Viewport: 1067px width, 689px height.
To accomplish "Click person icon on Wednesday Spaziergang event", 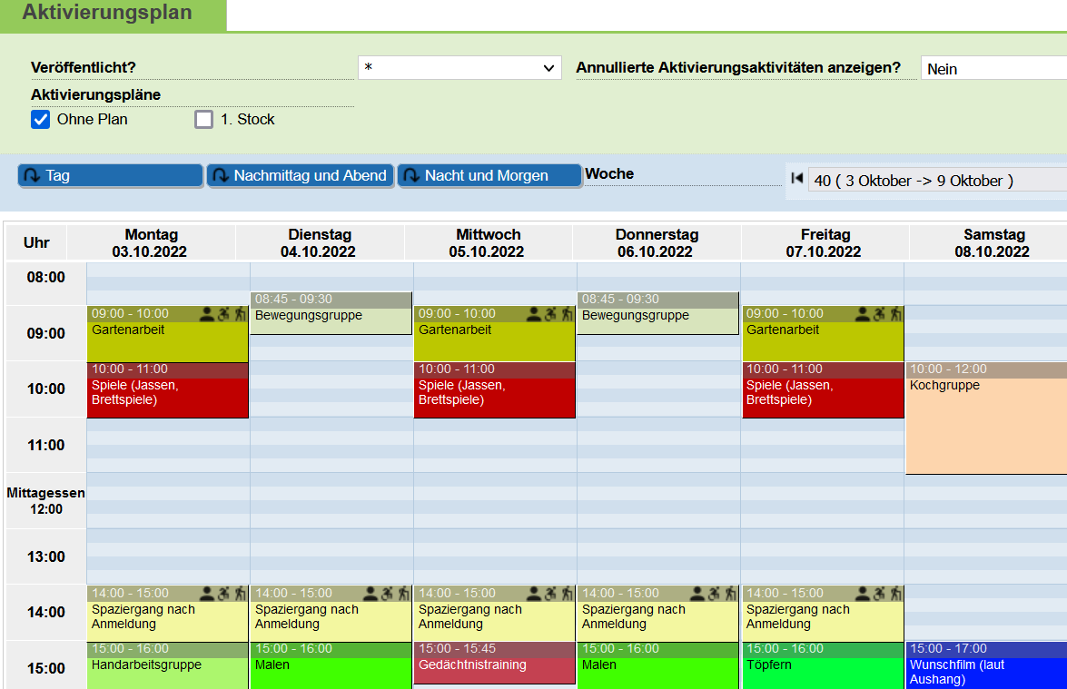I will [x=534, y=594].
